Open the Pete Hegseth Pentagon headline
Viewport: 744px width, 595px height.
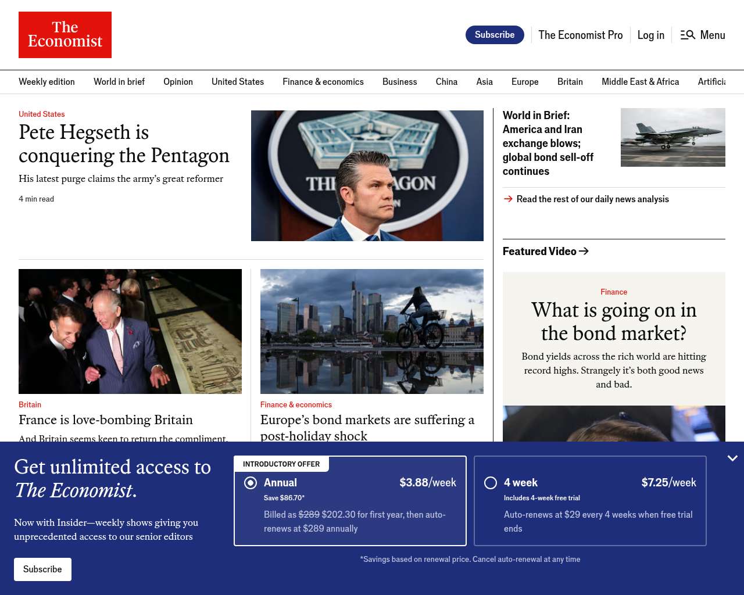(124, 144)
